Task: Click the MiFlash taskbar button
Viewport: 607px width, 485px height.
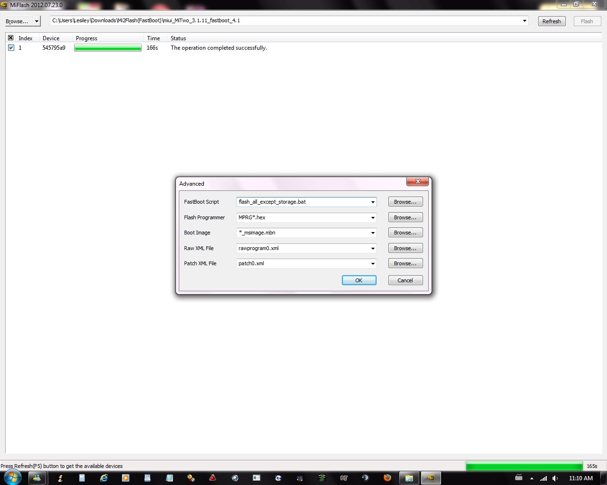Action: [x=431, y=478]
